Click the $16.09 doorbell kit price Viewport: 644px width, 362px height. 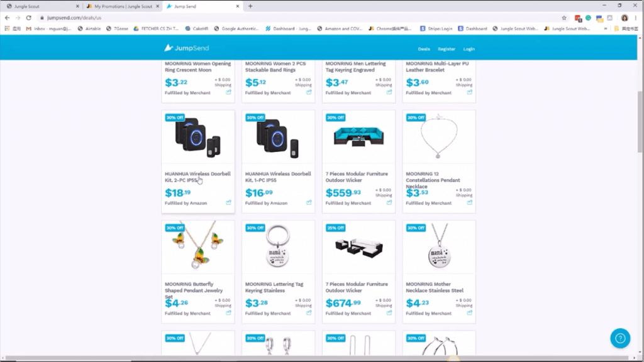pyautogui.click(x=258, y=193)
